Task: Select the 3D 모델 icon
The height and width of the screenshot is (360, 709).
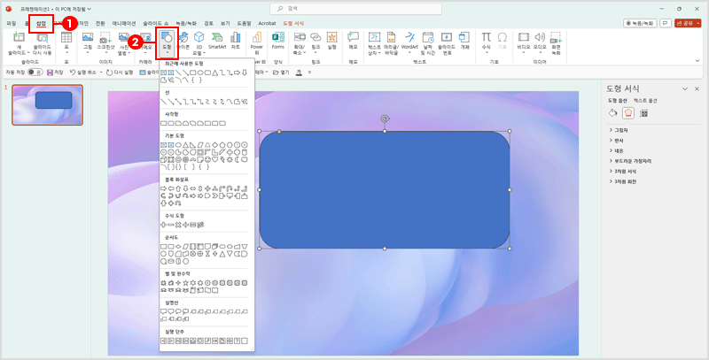Action: tap(199, 41)
